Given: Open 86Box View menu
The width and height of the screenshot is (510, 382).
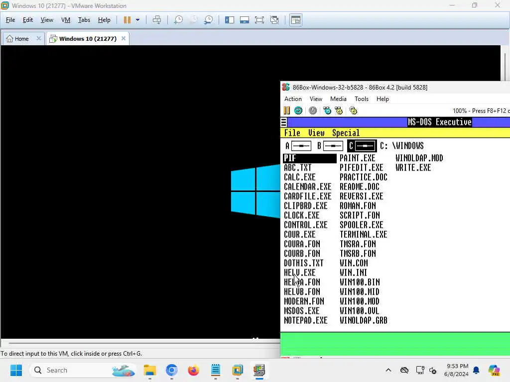Looking at the screenshot, I should click(x=316, y=99).
